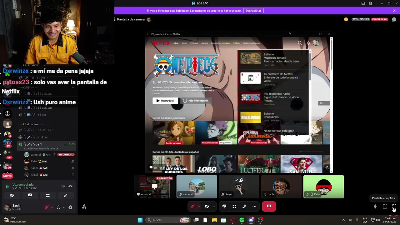Screen dimensions: 400x225
Task: Deafen with headphones icon in user panel
Action: [58, 207]
